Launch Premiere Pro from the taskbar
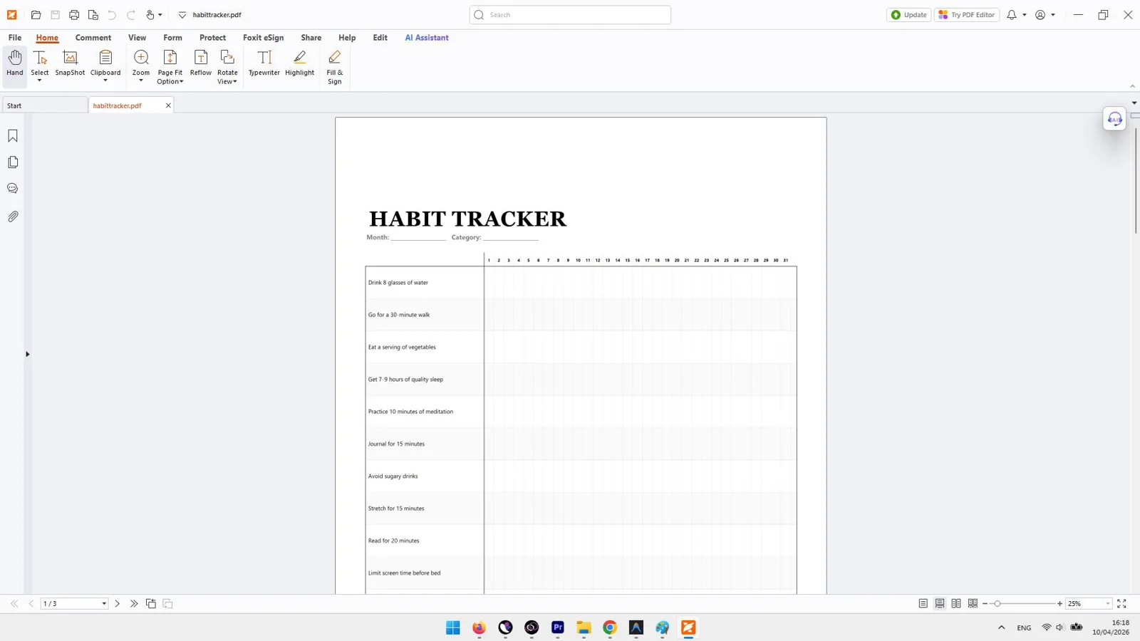 coord(558,627)
